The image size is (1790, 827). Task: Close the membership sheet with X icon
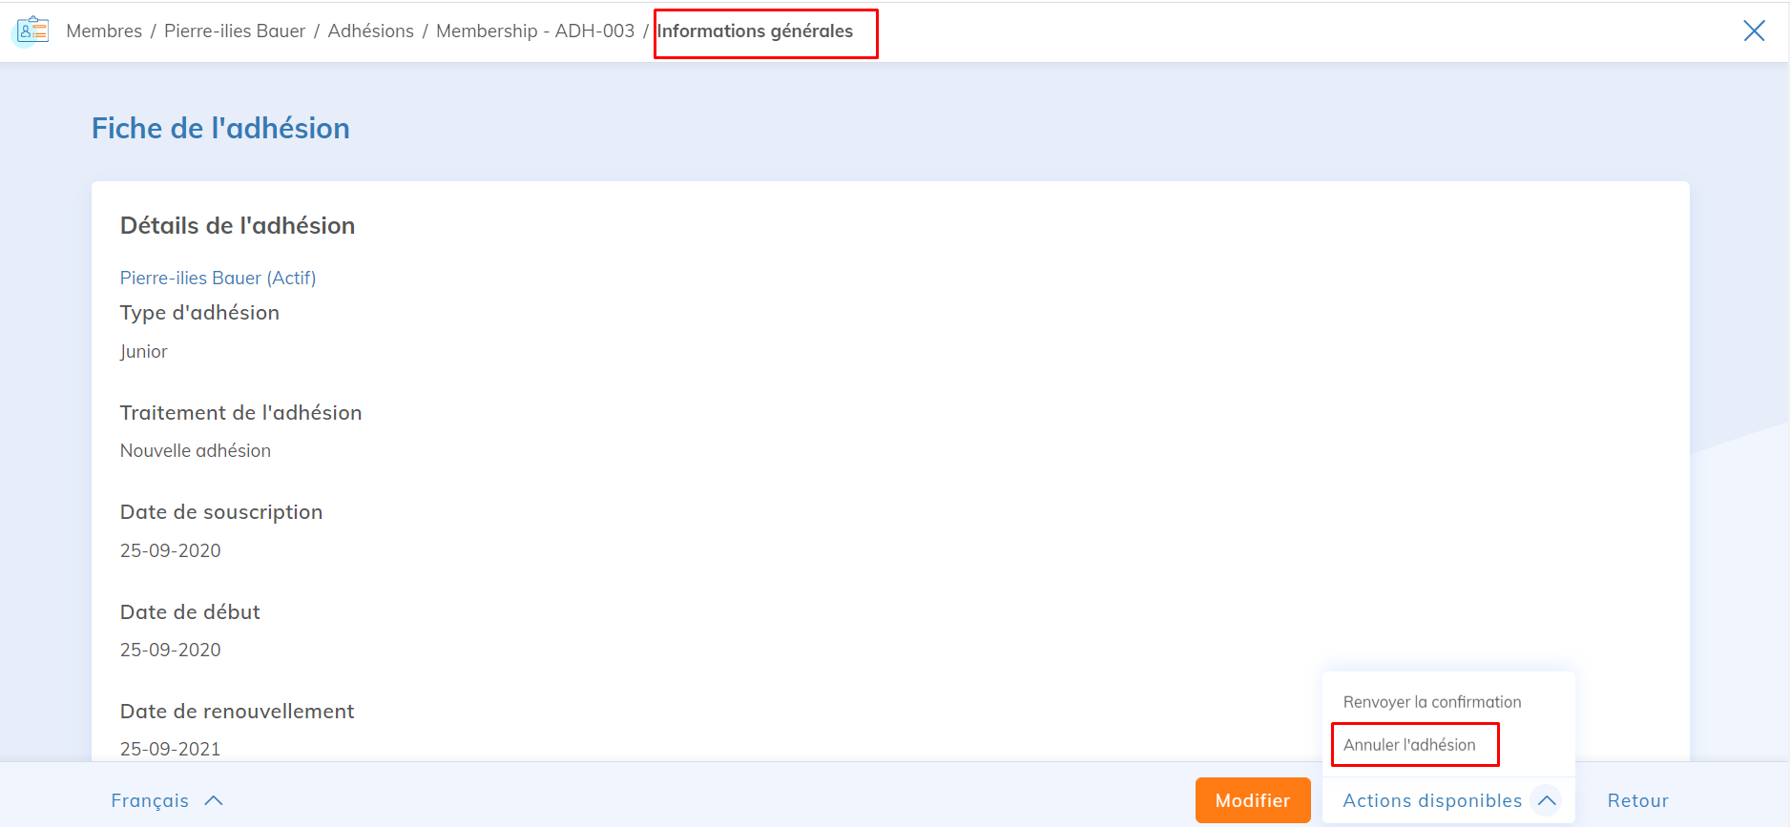click(1754, 31)
